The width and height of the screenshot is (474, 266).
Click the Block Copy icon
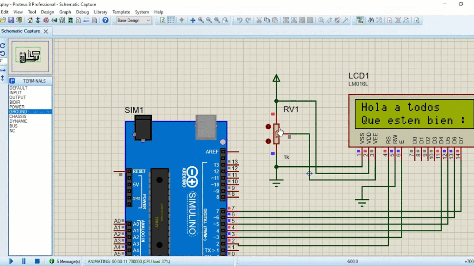(x=286, y=20)
